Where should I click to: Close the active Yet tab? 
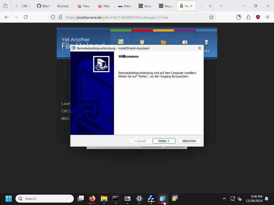(191, 6)
